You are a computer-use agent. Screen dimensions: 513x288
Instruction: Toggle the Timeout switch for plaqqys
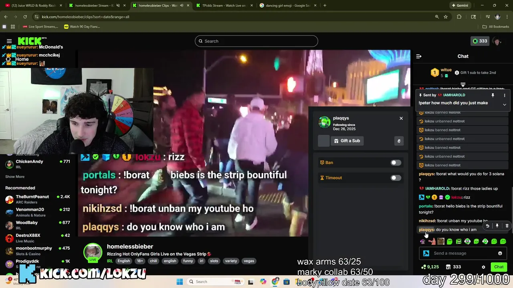click(x=396, y=178)
